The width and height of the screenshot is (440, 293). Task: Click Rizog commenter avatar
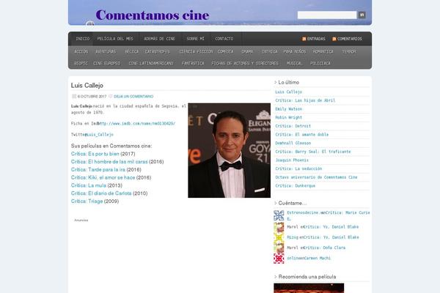click(x=279, y=238)
